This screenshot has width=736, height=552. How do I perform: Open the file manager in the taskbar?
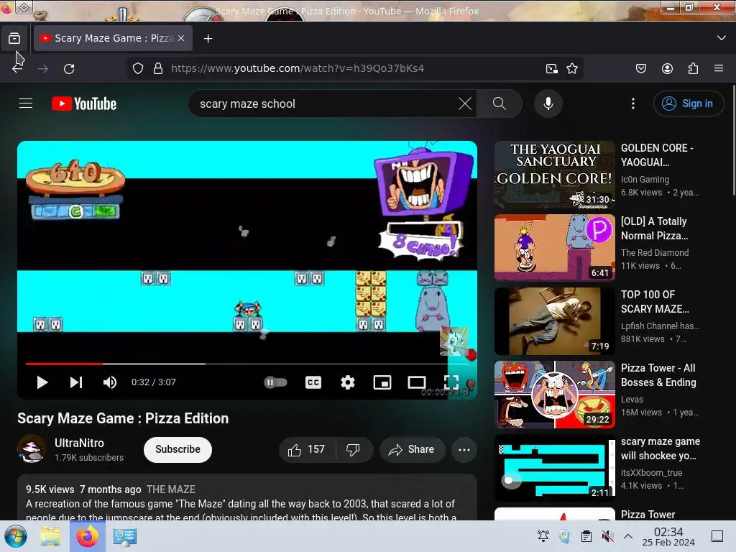[50, 536]
